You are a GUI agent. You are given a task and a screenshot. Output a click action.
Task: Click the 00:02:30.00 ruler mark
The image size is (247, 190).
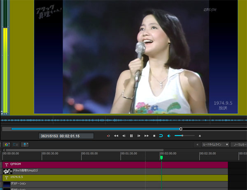208,153
